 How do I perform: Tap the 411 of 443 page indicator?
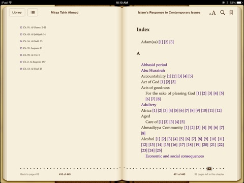click(179, 174)
